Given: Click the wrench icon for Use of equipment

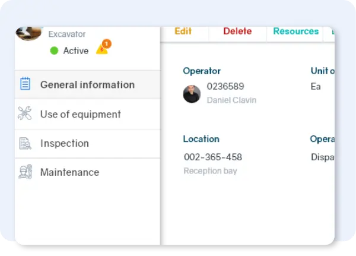Looking at the screenshot, I should [x=25, y=114].
